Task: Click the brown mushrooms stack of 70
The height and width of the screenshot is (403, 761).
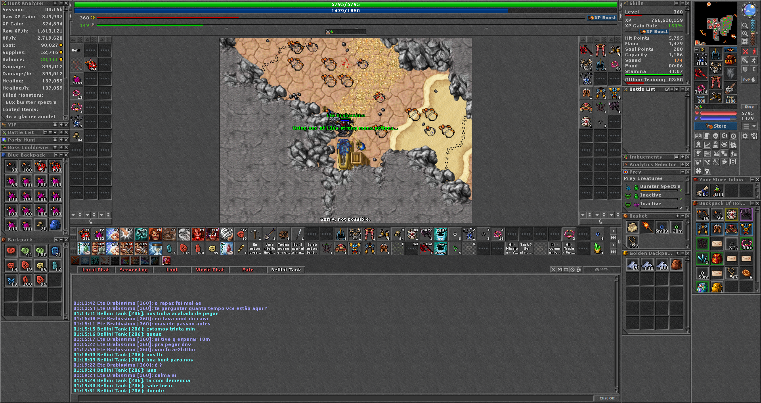Action: coord(40,225)
